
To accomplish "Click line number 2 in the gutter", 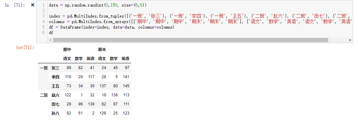I will pyautogui.click(x=43, y=10).
